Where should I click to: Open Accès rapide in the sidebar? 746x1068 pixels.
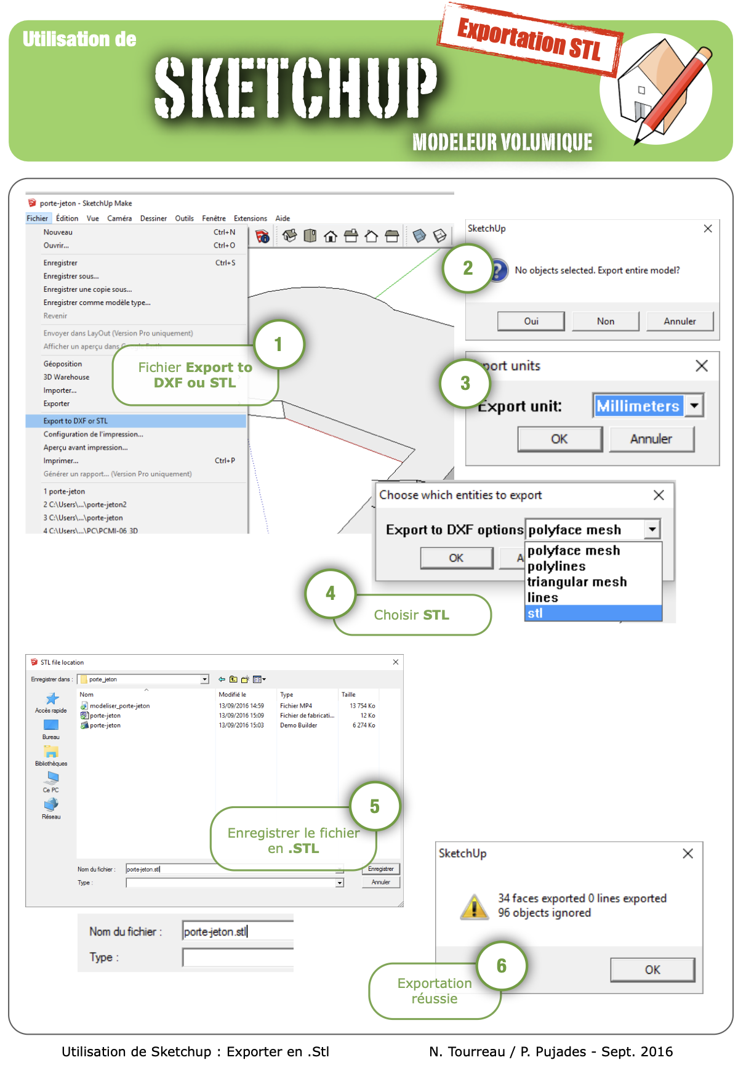point(51,703)
